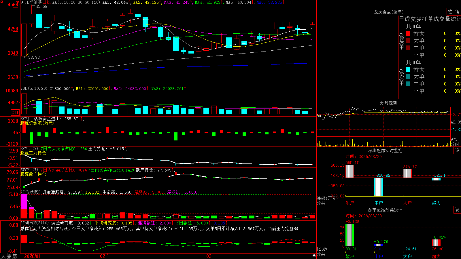Click the 散户 bar showing +0.12%

tap(350, 235)
